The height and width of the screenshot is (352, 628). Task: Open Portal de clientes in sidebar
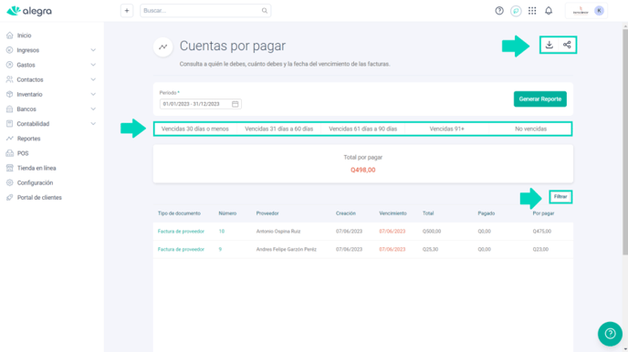39,198
